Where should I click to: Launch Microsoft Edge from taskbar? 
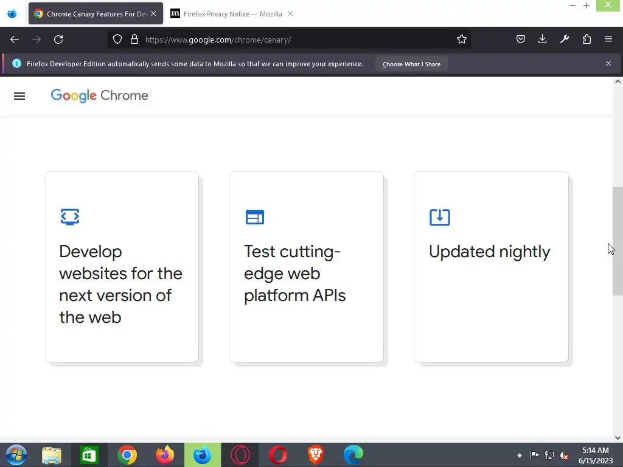click(x=353, y=455)
